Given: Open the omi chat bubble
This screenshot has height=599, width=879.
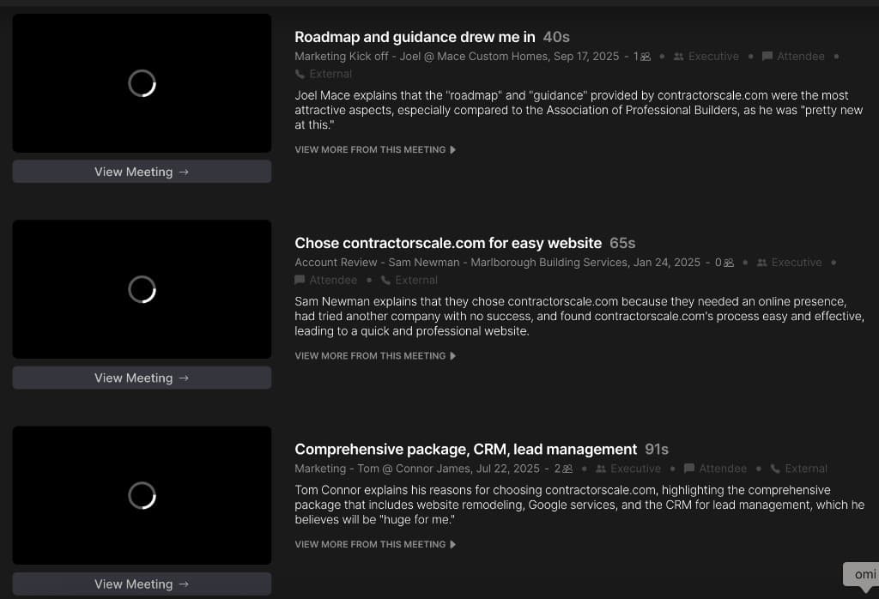Looking at the screenshot, I should tap(864, 576).
